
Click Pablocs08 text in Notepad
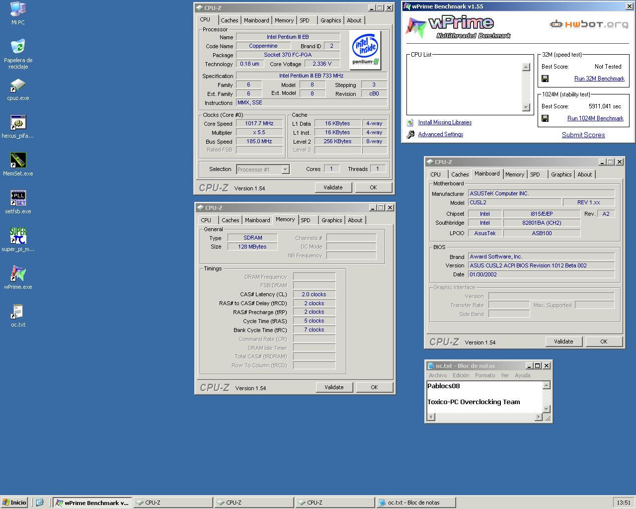pyautogui.click(x=443, y=386)
